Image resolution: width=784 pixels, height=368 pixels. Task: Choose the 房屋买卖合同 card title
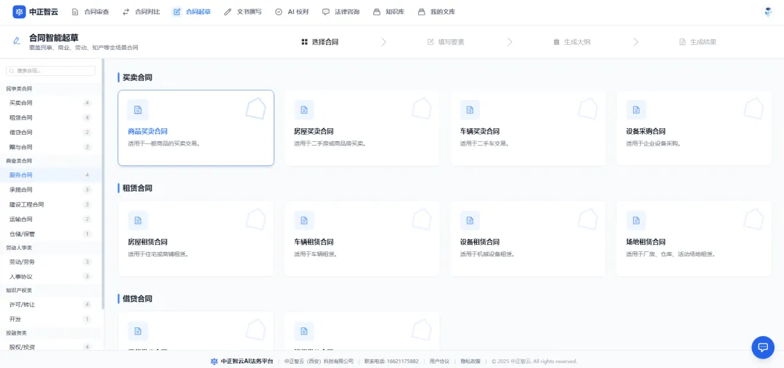(x=314, y=132)
